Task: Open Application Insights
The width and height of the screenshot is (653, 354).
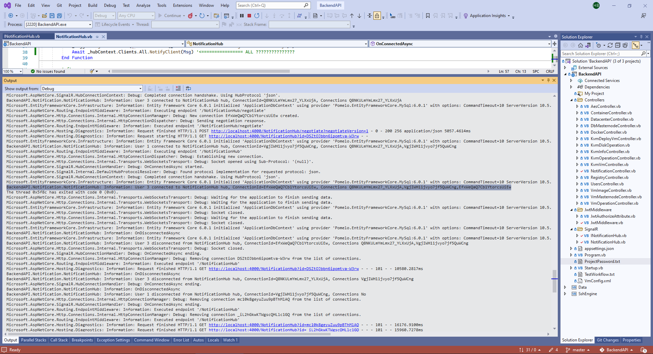Action: (x=486, y=16)
